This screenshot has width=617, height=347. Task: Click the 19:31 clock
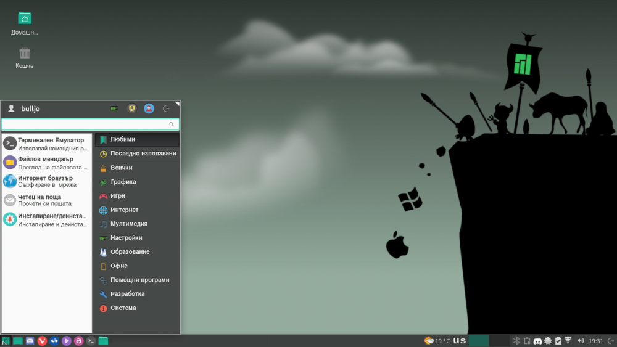pos(596,341)
